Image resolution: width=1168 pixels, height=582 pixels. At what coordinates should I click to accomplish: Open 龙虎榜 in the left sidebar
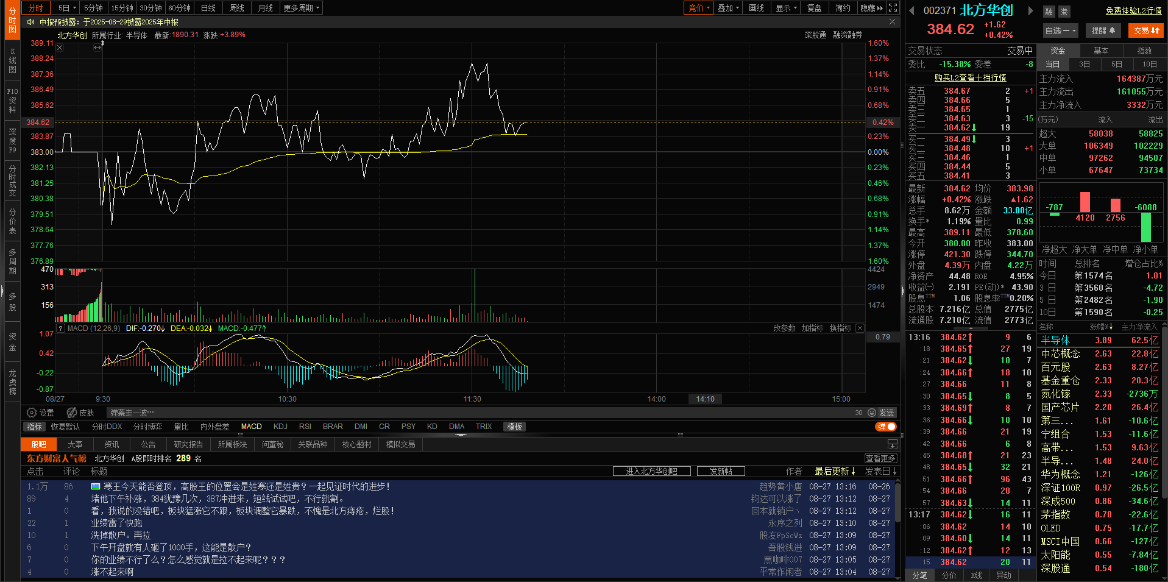point(12,382)
